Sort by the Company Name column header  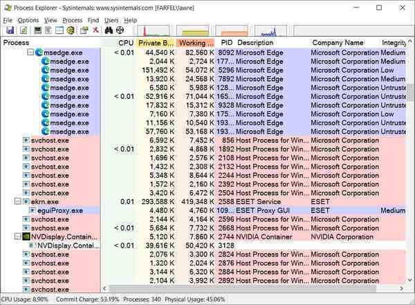337,43
